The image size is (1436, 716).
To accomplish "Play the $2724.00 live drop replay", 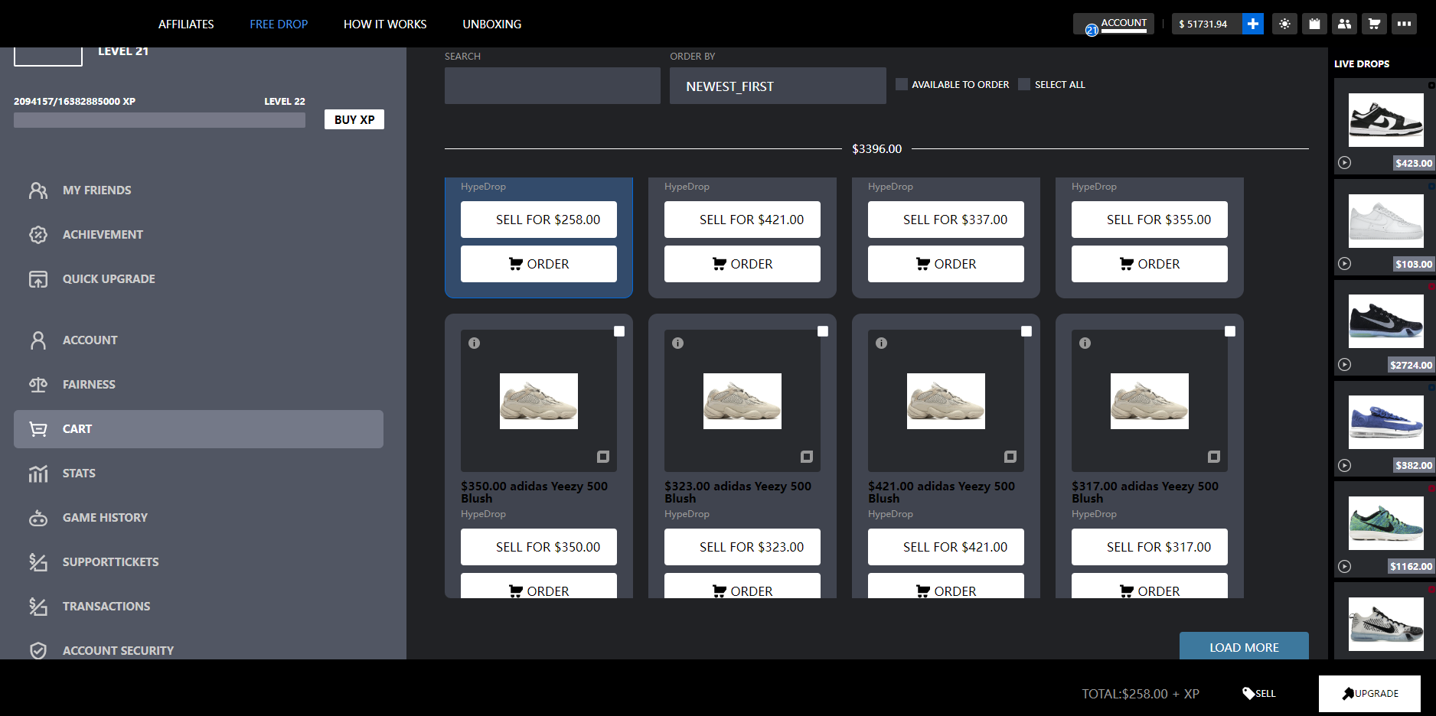I will (x=1345, y=364).
